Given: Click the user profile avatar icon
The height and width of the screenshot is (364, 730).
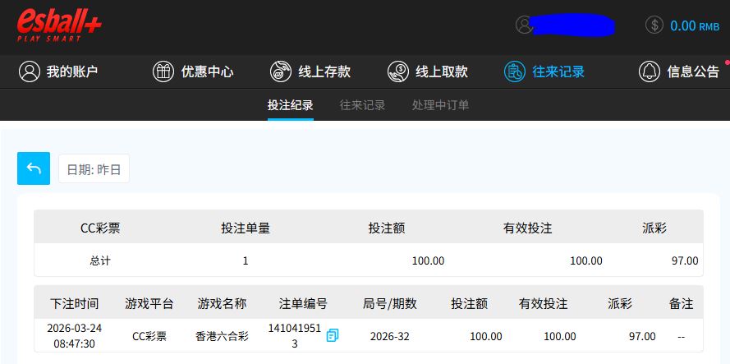Looking at the screenshot, I should click(524, 25).
